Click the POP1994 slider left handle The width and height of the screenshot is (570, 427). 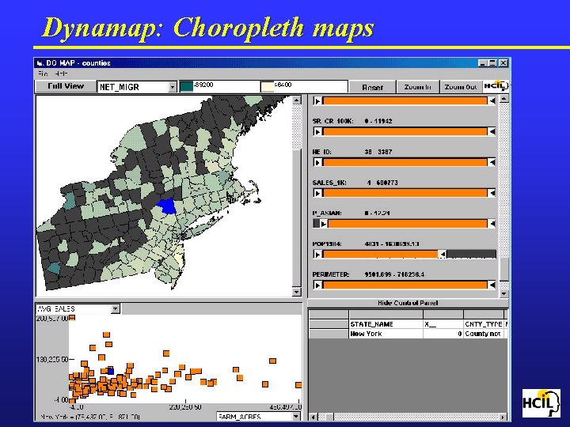[317, 255]
